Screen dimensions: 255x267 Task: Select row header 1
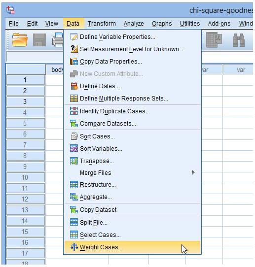26,80
